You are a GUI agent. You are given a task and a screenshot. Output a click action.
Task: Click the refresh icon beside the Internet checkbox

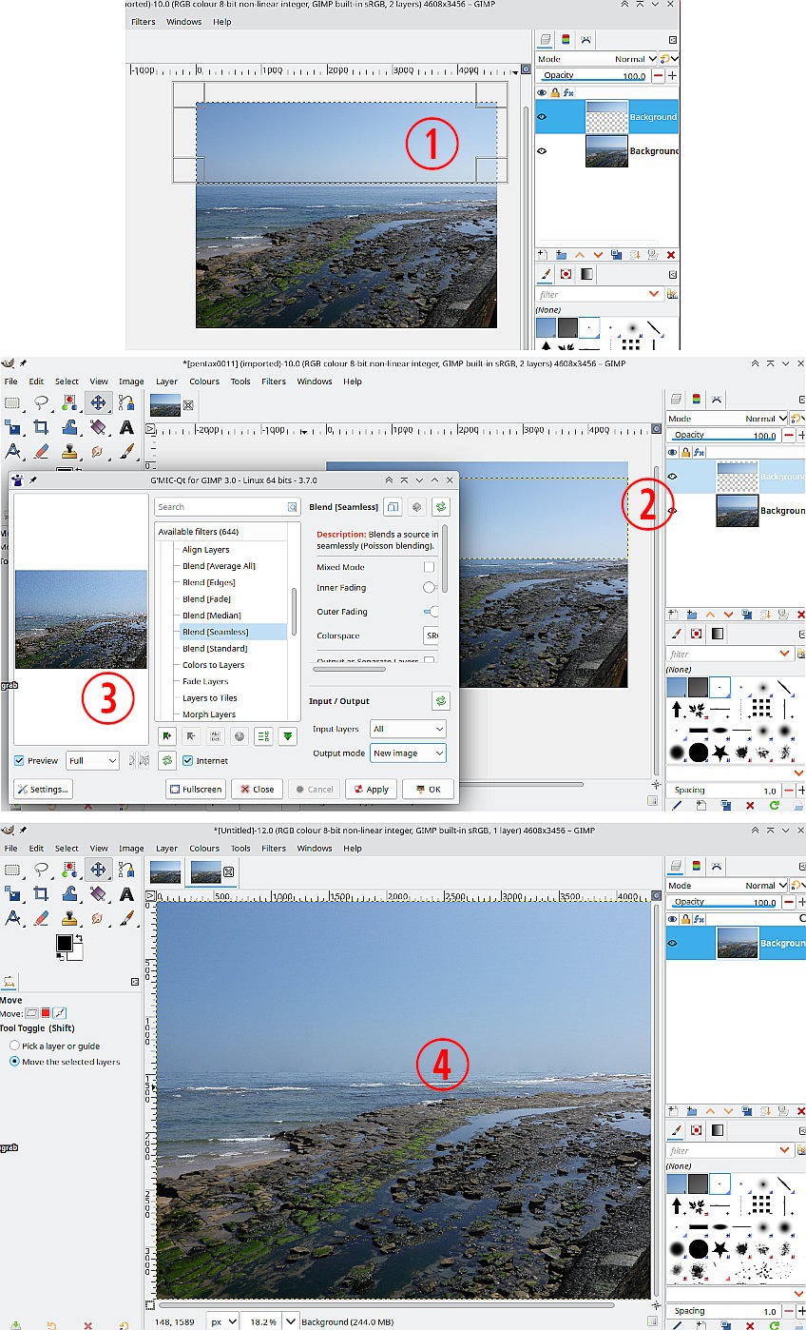pyautogui.click(x=167, y=760)
